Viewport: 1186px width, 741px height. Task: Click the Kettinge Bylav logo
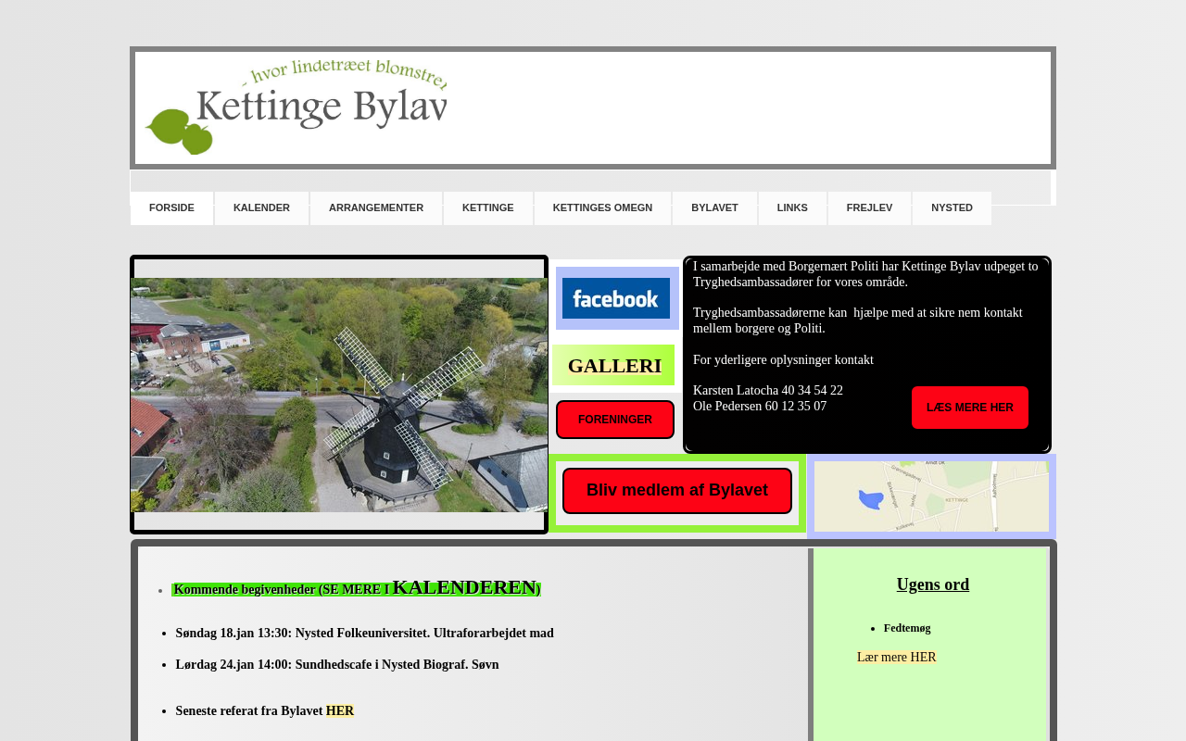click(x=296, y=107)
